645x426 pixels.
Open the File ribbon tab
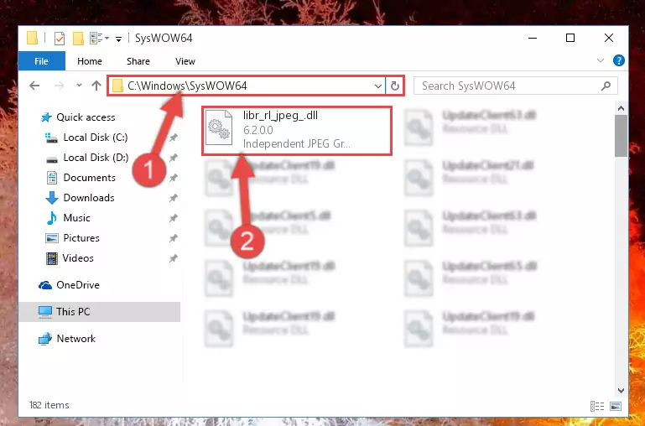42,61
